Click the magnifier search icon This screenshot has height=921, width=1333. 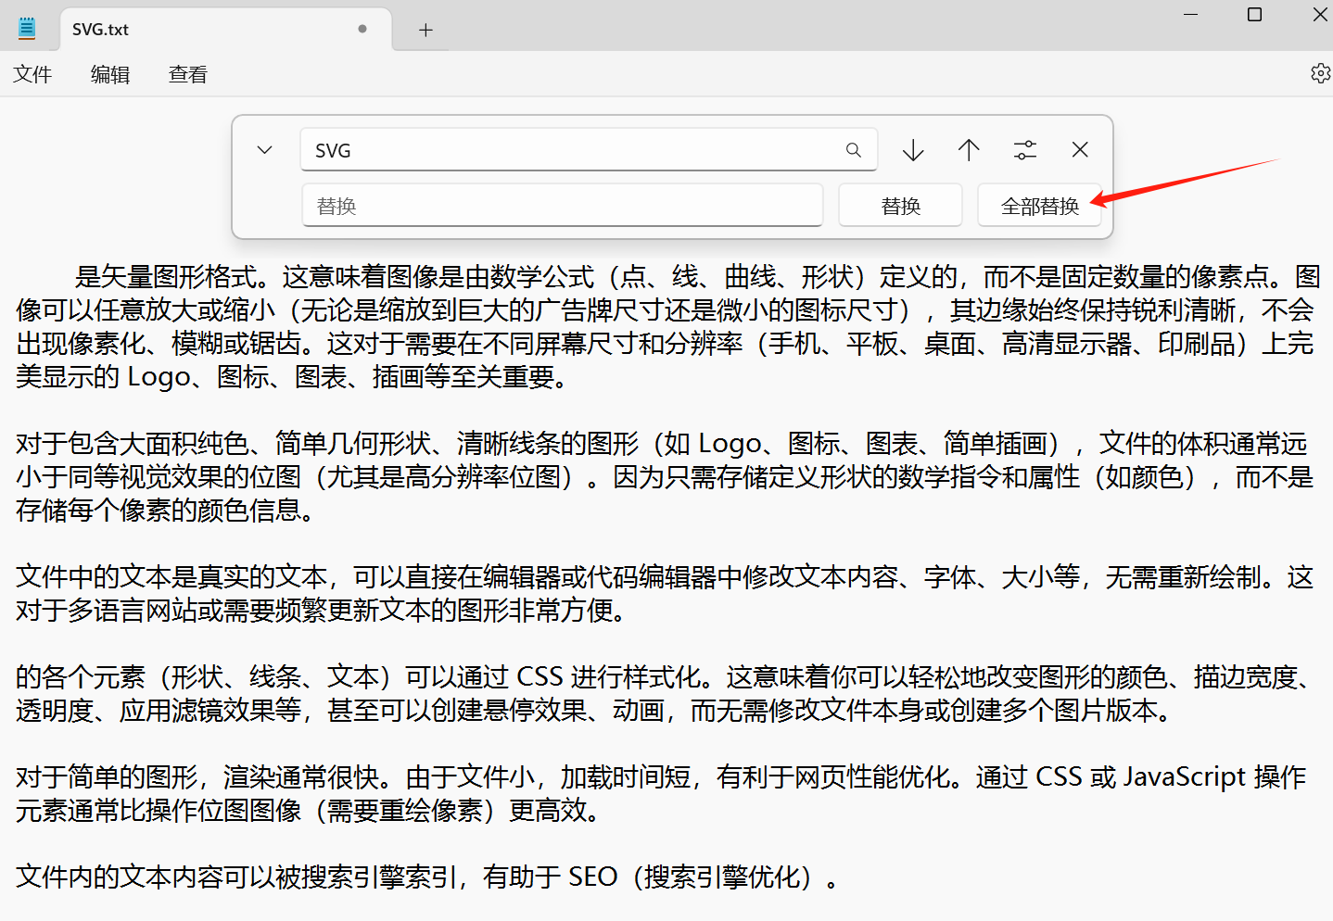click(852, 149)
